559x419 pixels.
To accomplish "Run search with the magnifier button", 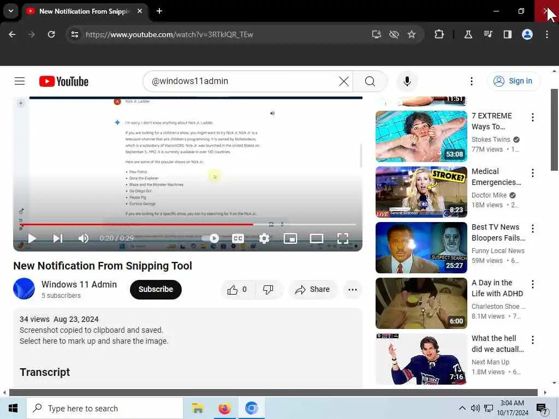I will tap(370, 81).
